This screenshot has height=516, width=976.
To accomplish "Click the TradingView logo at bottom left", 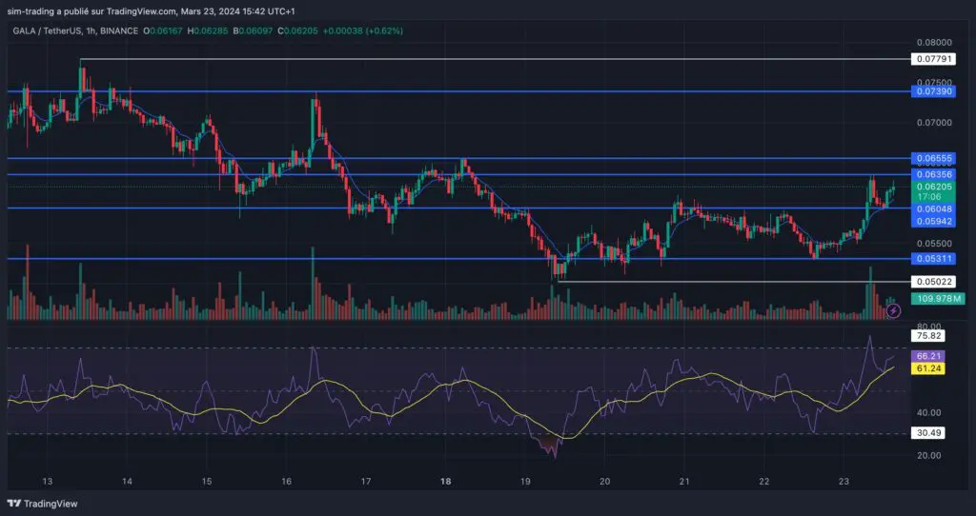I will point(43,504).
